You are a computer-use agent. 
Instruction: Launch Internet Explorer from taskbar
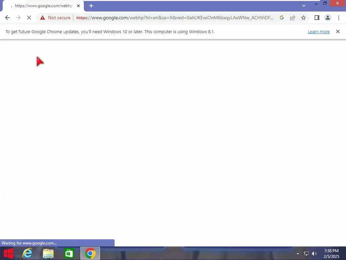tap(27, 253)
